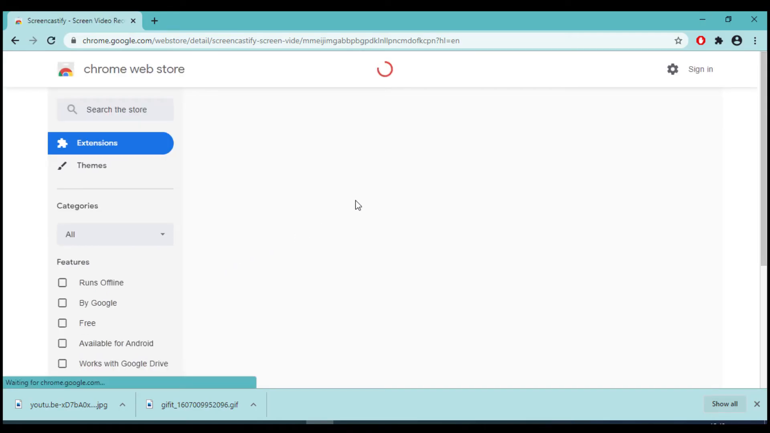The height and width of the screenshot is (433, 770).
Task: Click the settings gear icon
Action: [x=673, y=69]
